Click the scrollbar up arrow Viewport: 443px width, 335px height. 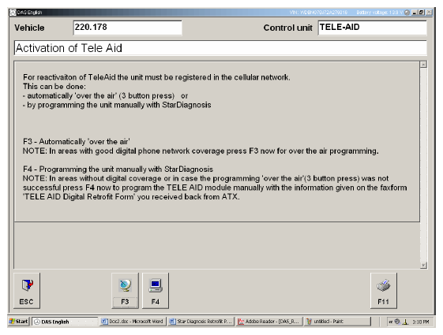pyautogui.click(x=423, y=65)
